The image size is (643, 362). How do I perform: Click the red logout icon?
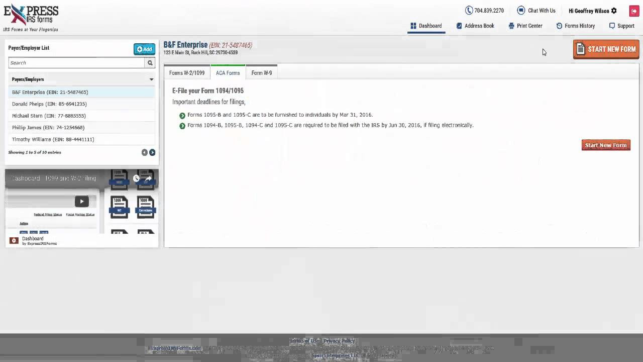(634, 11)
